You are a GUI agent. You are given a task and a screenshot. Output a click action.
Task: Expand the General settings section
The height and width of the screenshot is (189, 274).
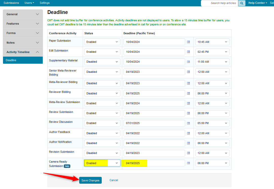click(23, 14)
